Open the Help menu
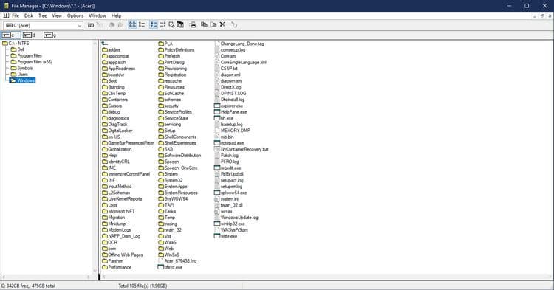 (x=116, y=15)
